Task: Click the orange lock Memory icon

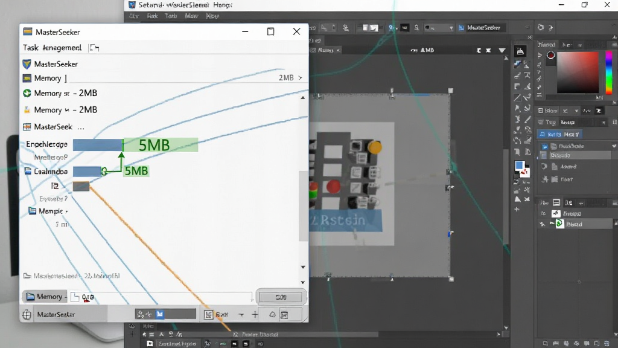Action: pos(27,110)
